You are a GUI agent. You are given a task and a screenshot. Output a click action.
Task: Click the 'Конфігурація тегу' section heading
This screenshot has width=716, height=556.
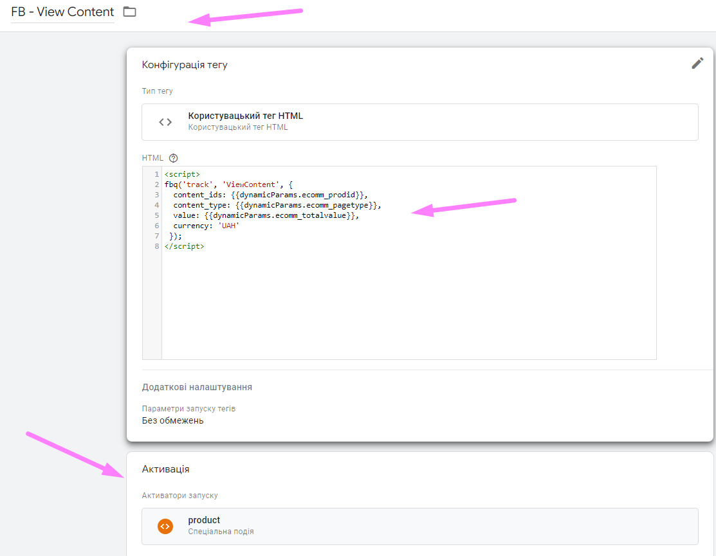pos(185,65)
